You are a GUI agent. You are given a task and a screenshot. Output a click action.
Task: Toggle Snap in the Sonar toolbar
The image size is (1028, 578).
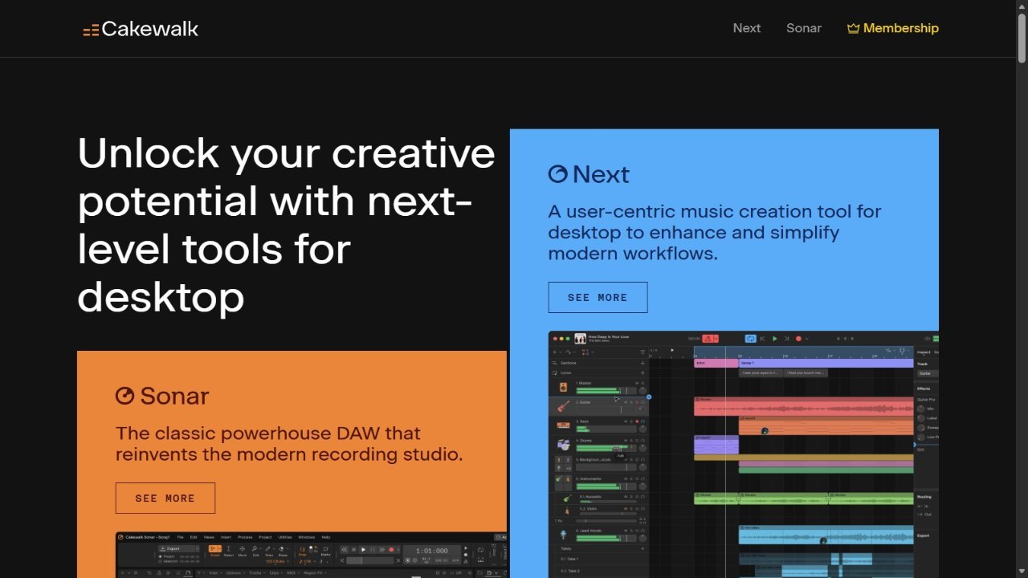[x=303, y=551]
